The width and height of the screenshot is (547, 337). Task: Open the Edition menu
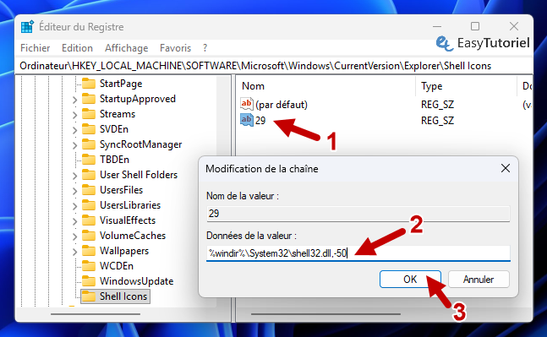pos(77,48)
